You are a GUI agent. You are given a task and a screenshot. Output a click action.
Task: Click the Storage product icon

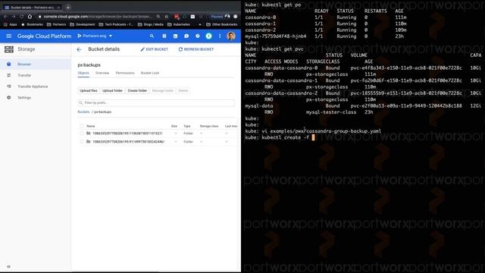pyautogui.click(x=8, y=49)
